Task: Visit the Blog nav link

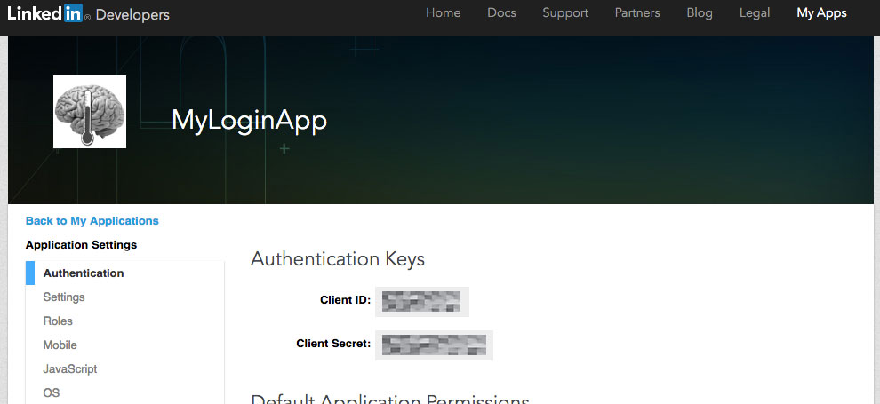Action: [700, 13]
